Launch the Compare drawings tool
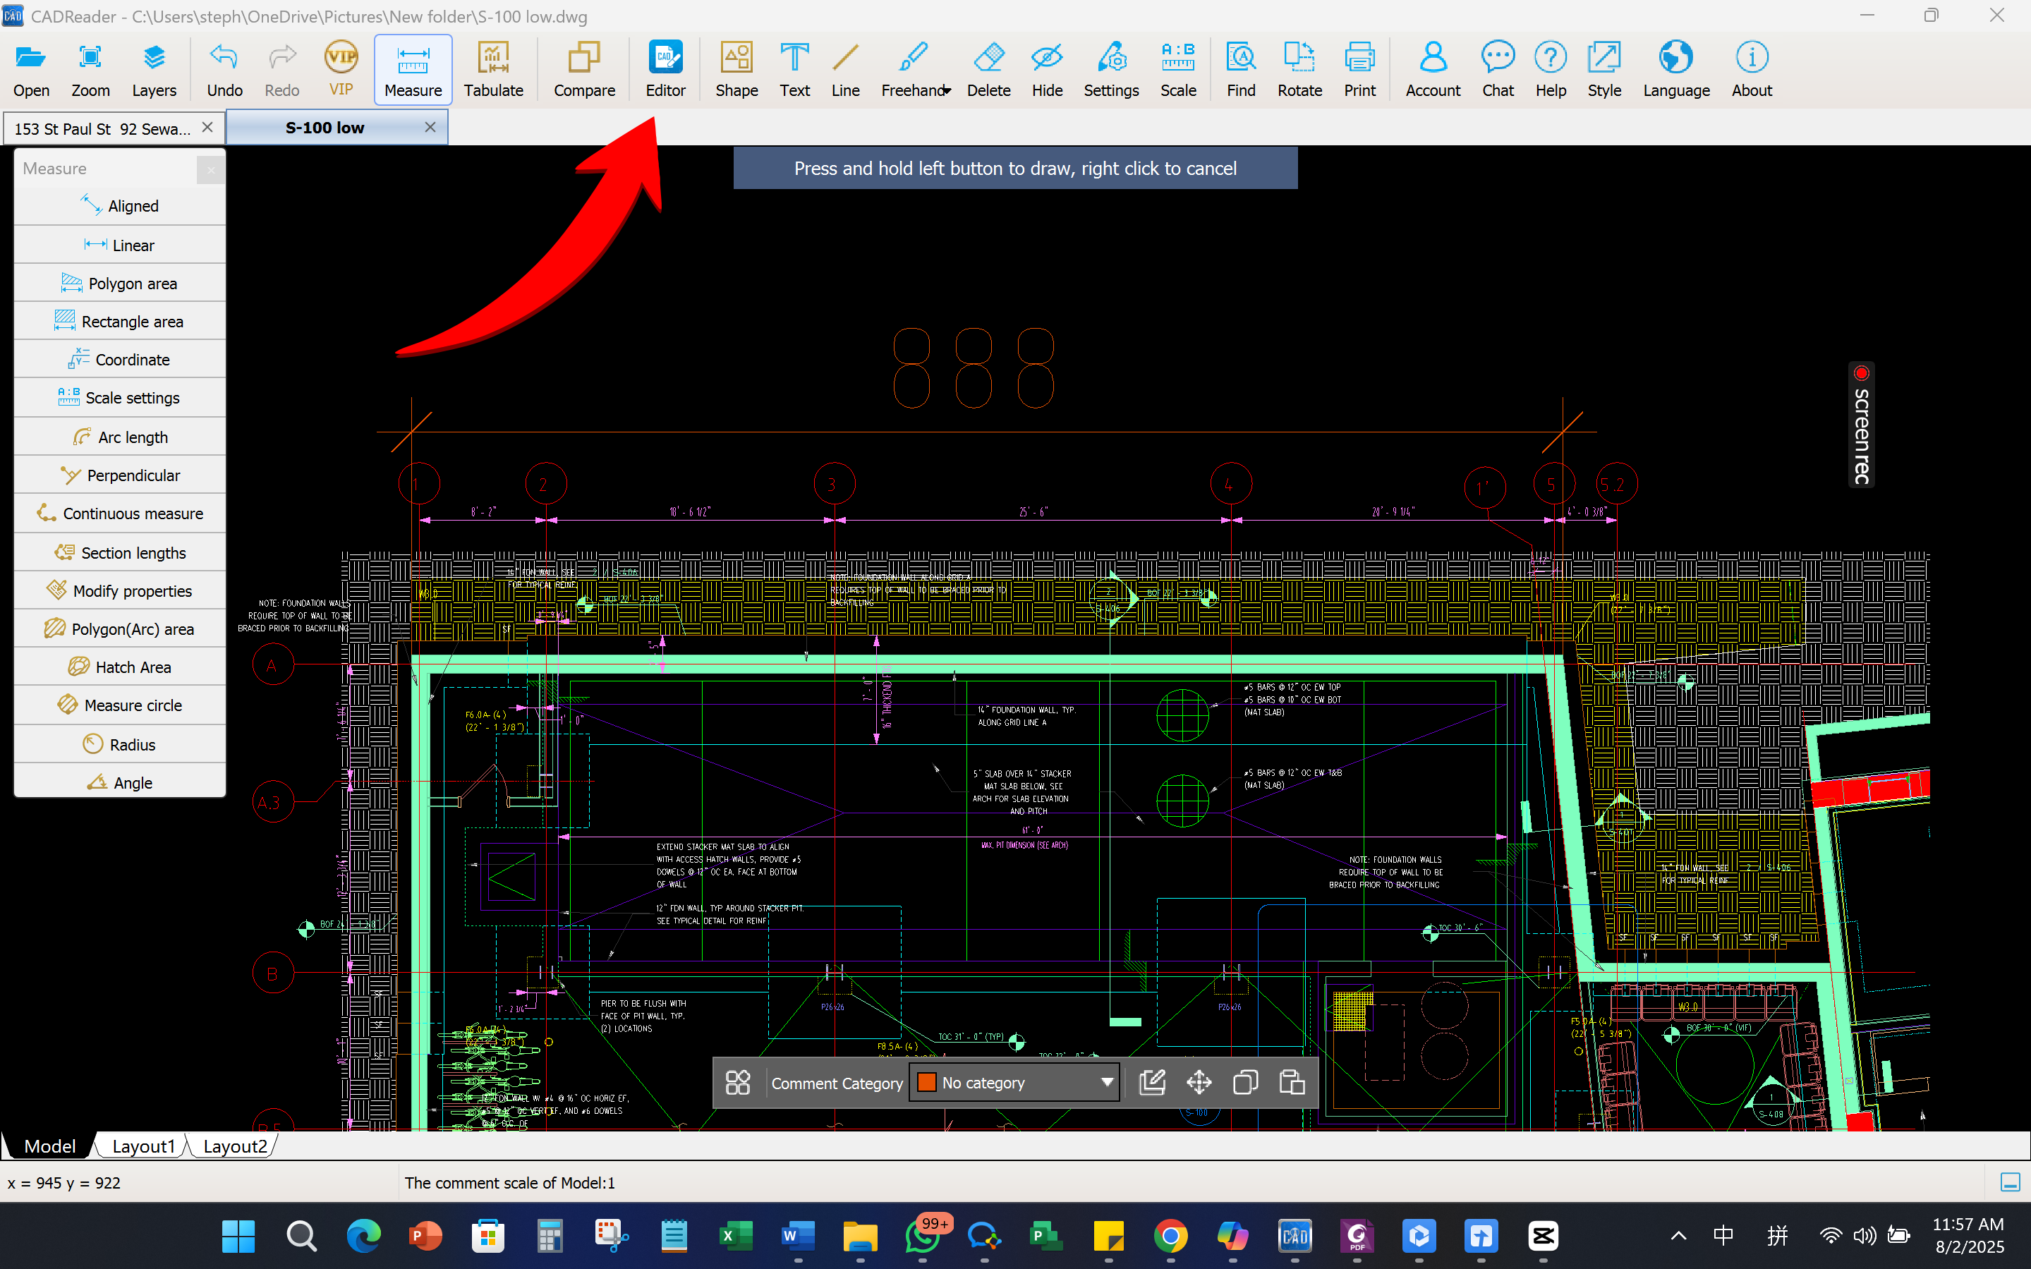This screenshot has height=1269, width=2031. pyautogui.click(x=584, y=71)
